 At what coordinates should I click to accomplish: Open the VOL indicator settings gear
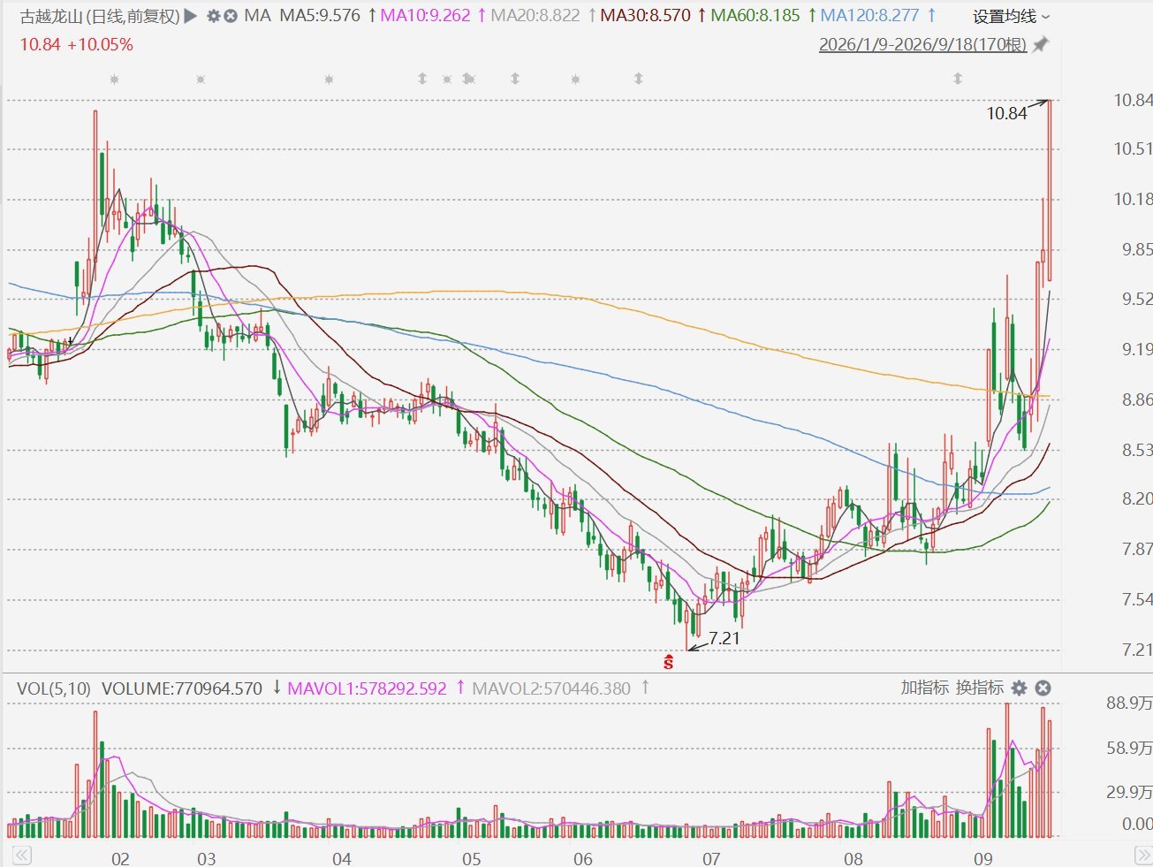(x=1020, y=688)
